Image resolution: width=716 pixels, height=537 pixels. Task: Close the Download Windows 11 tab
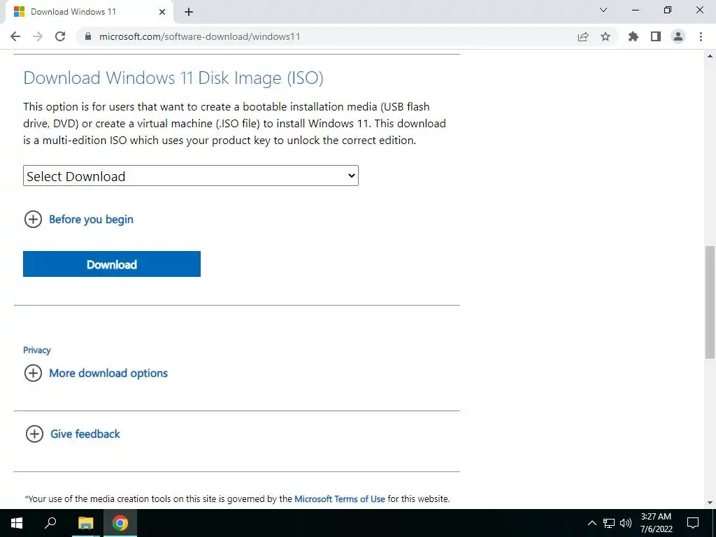pyautogui.click(x=162, y=12)
